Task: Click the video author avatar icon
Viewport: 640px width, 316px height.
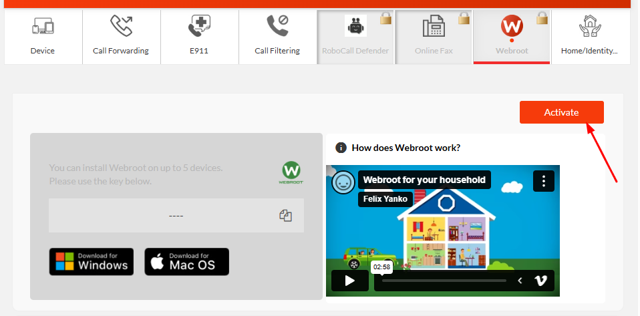Action: (x=343, y=182)
